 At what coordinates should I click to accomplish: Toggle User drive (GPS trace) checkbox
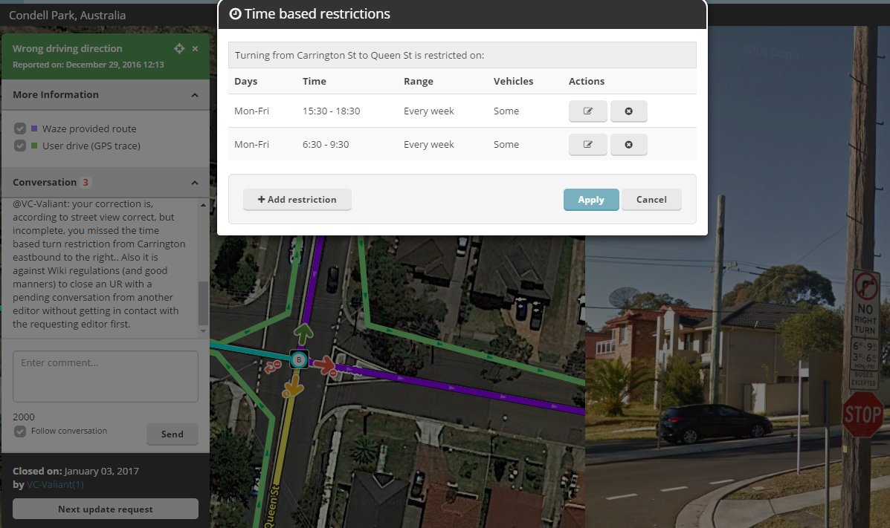20,146
